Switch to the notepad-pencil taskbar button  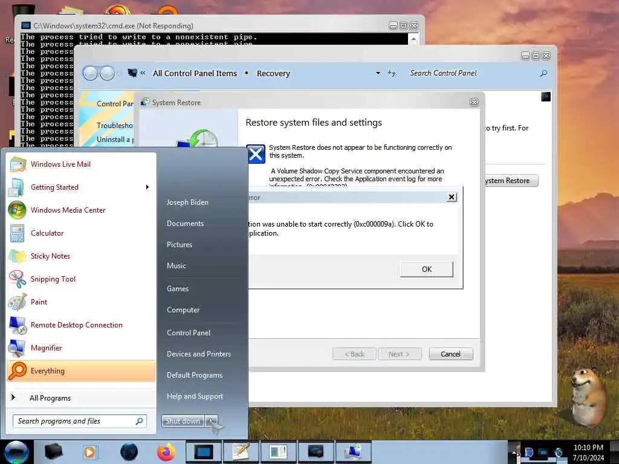241,452
